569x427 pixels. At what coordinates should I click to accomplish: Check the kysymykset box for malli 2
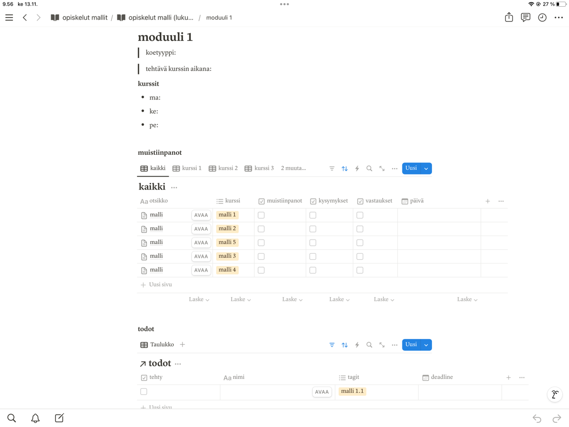point(313,228)
